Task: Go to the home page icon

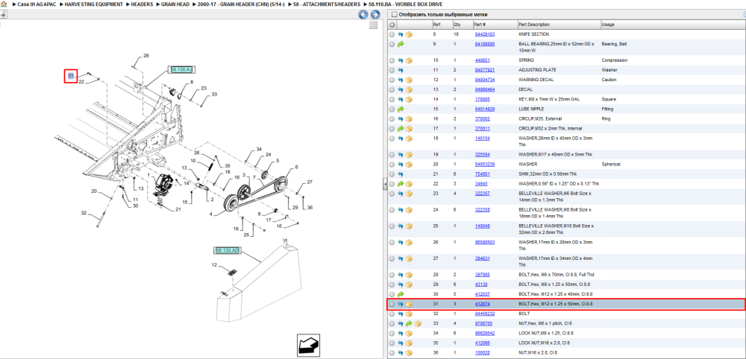Action: click(4, 4)
